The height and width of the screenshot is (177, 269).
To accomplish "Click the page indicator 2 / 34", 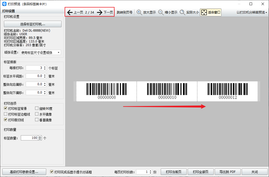I will (x=90, y=12).
